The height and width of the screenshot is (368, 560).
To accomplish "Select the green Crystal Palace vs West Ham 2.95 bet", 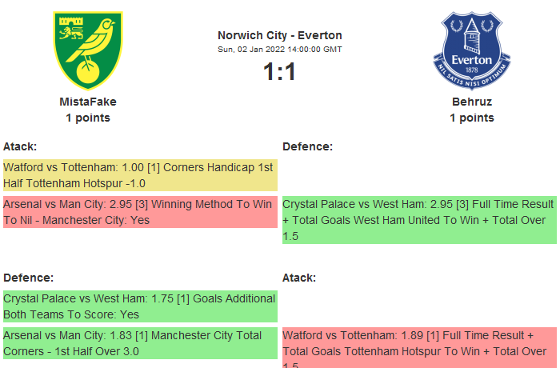I will [419, 220].
